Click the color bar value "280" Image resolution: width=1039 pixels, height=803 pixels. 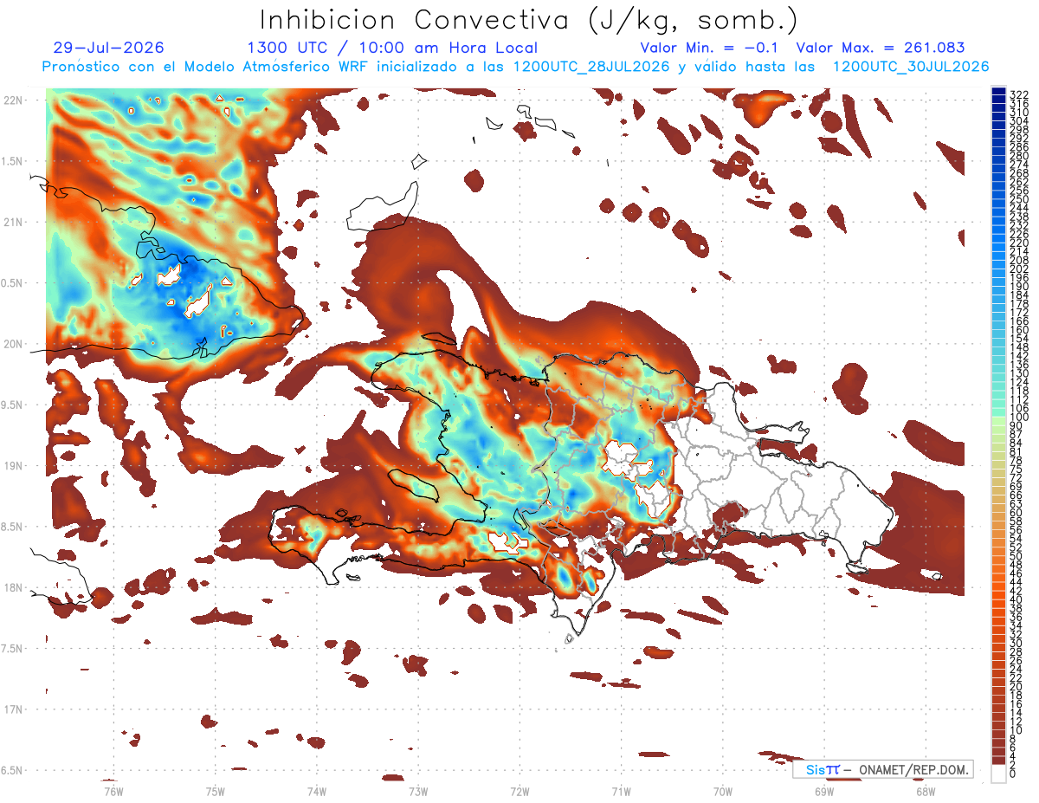pyautogui.click(x=1019, y=156)
